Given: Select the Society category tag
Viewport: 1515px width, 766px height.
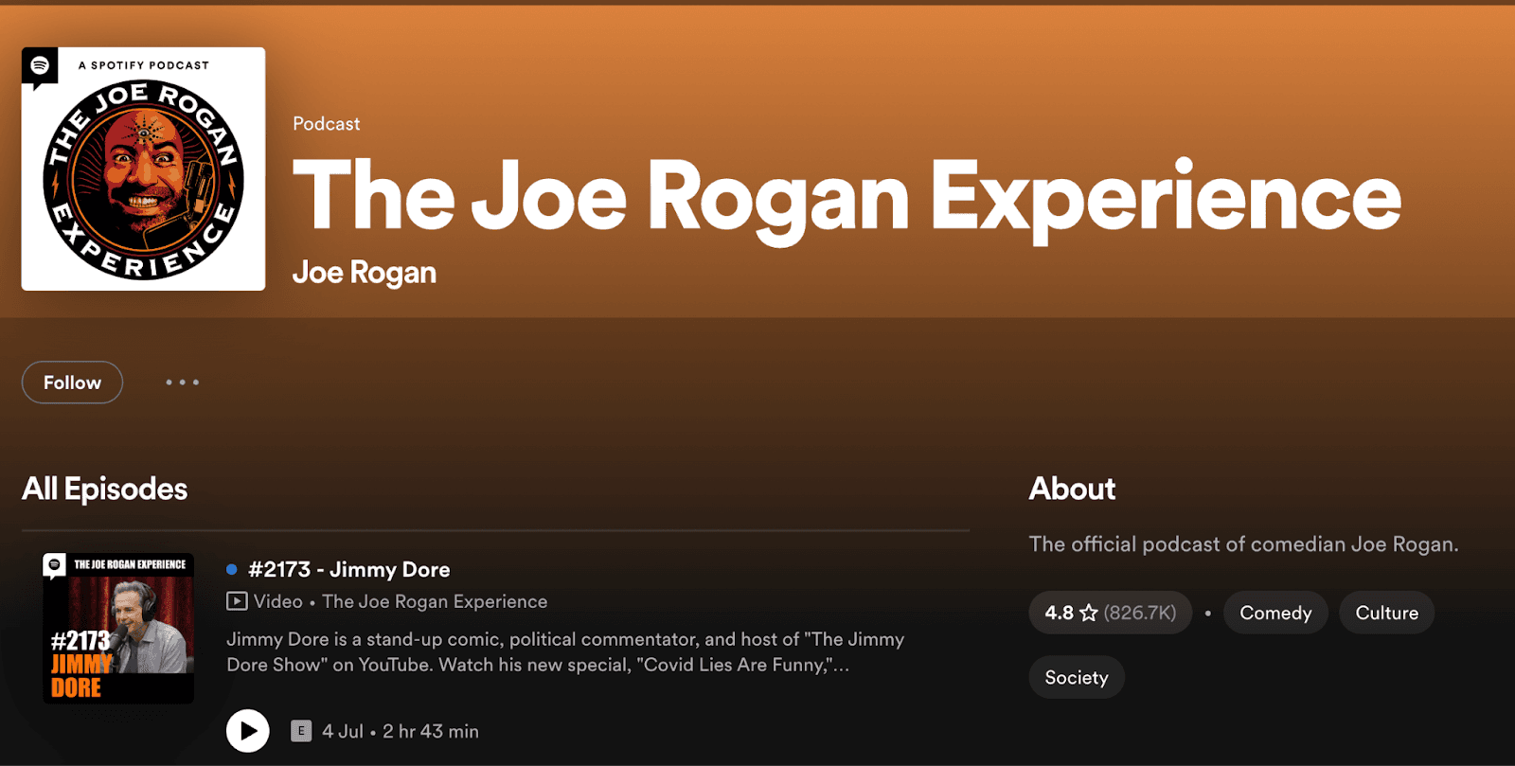Looking at the screenshot, I should pos(1077,677).
